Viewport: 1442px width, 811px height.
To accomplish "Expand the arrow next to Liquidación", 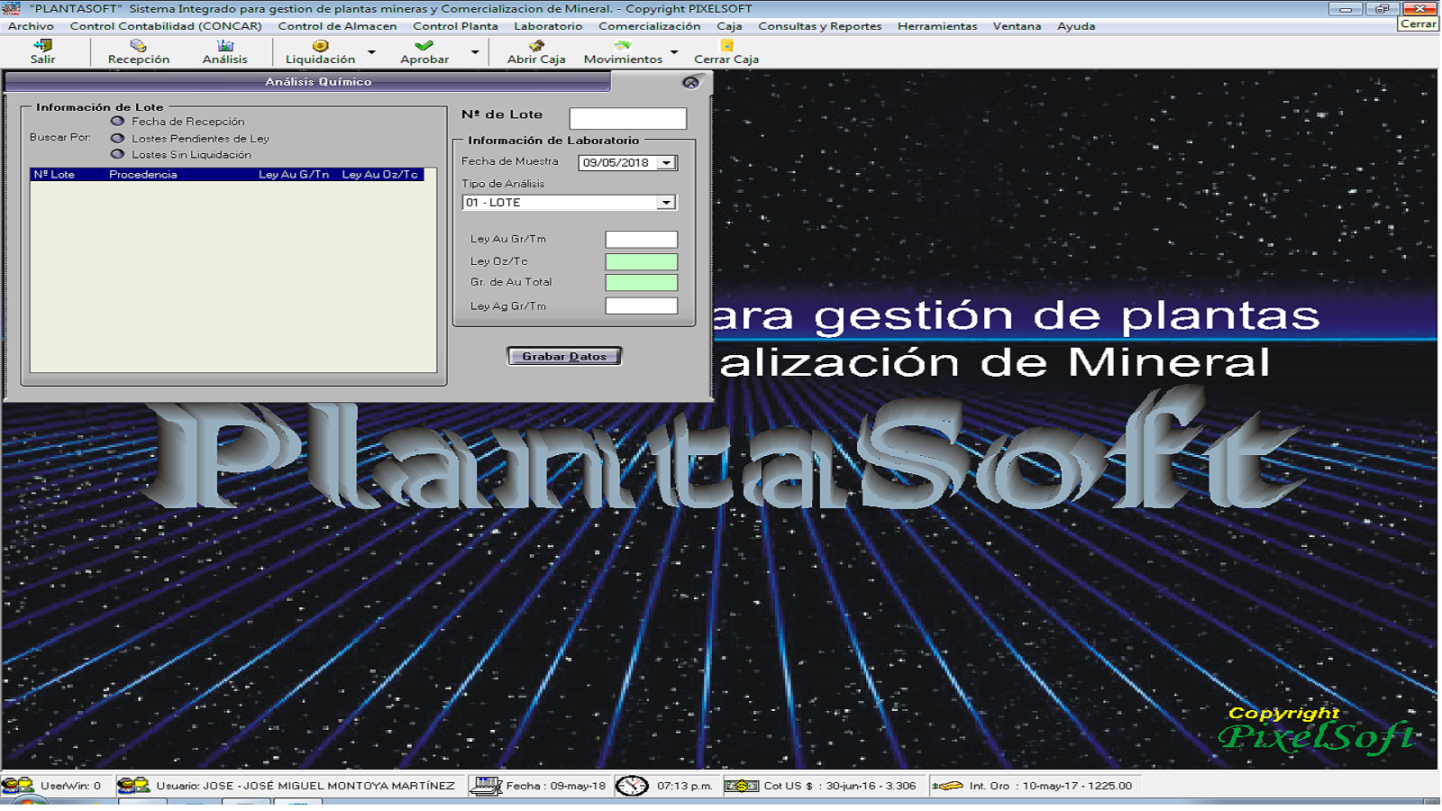I will click(x=371, y=52).
